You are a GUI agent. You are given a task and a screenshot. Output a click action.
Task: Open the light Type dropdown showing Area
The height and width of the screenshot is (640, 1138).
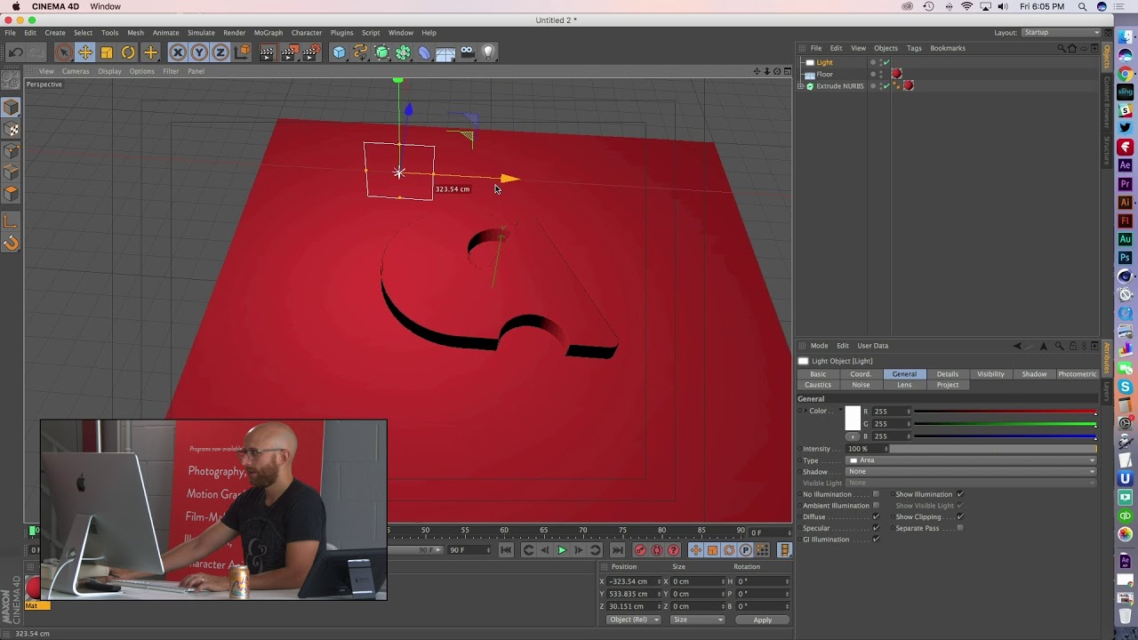971,460
